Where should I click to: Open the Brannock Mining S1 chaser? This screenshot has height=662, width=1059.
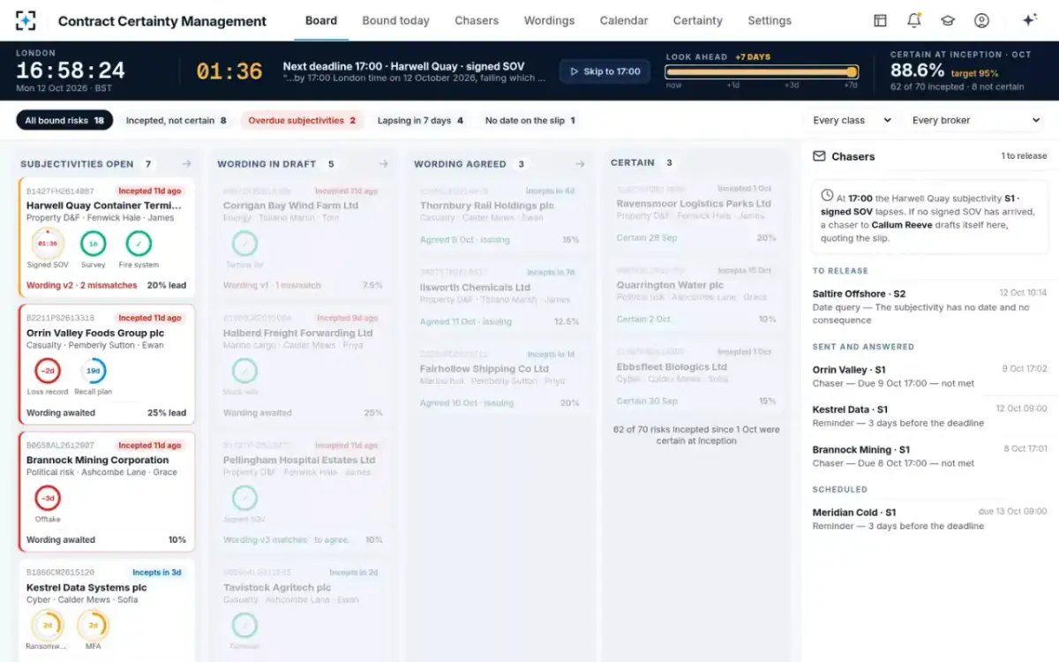tap(929, 456)
